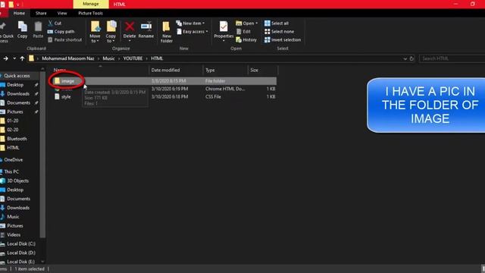Open the Share ribbon tab

pyautogui.click(x=41, y=14)
